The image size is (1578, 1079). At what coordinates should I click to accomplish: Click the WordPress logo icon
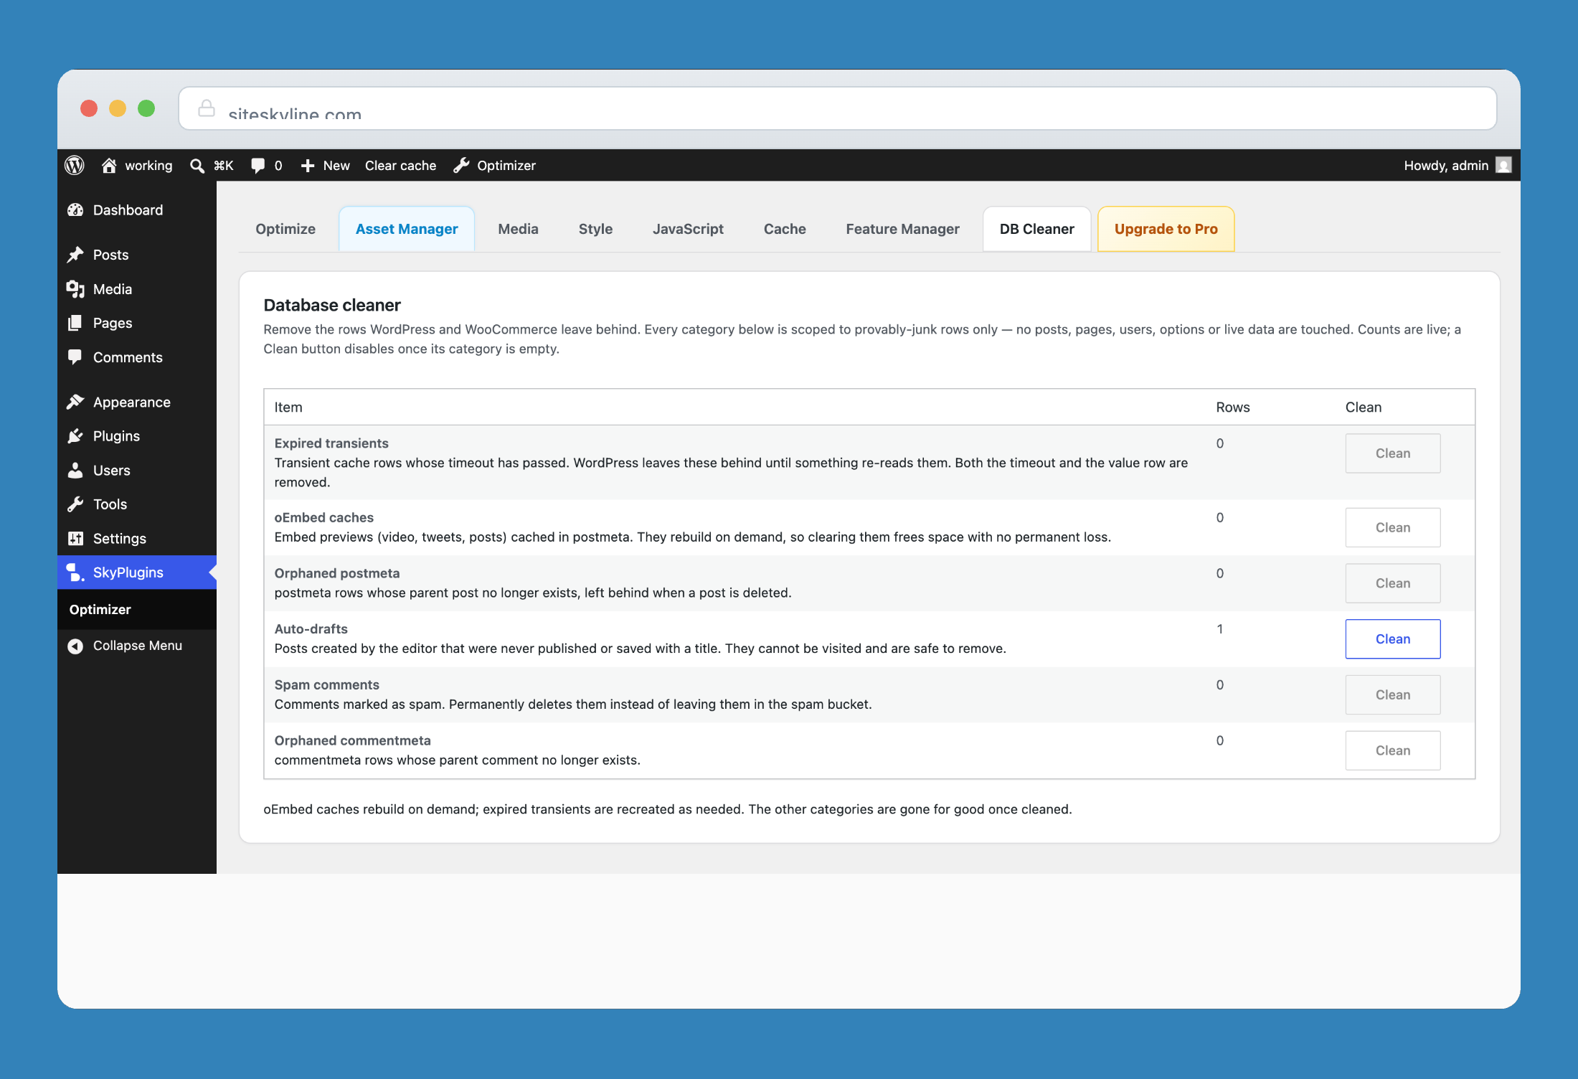pyautogui.click(x=75, y=166)
